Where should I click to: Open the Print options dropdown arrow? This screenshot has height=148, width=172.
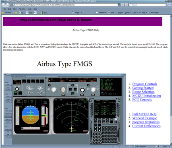tap(116, 12)
